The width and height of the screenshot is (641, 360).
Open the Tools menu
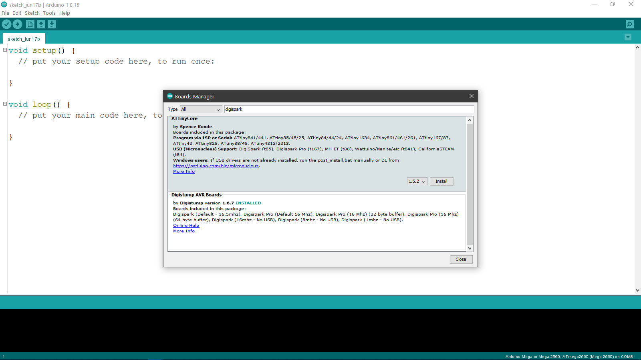coord(49,13)
